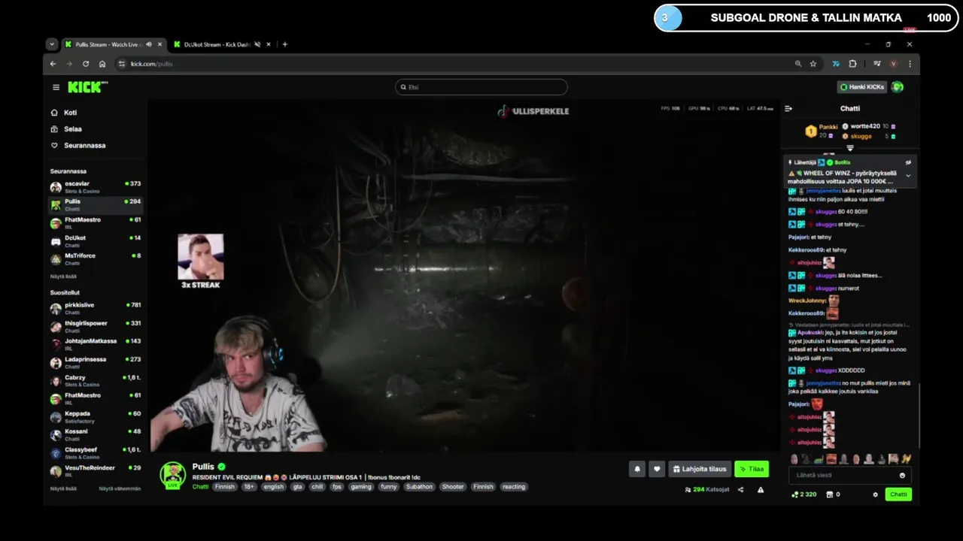This screenshot has height=541, width=963.
Task: Click the reacting tag
Action: 514,487
